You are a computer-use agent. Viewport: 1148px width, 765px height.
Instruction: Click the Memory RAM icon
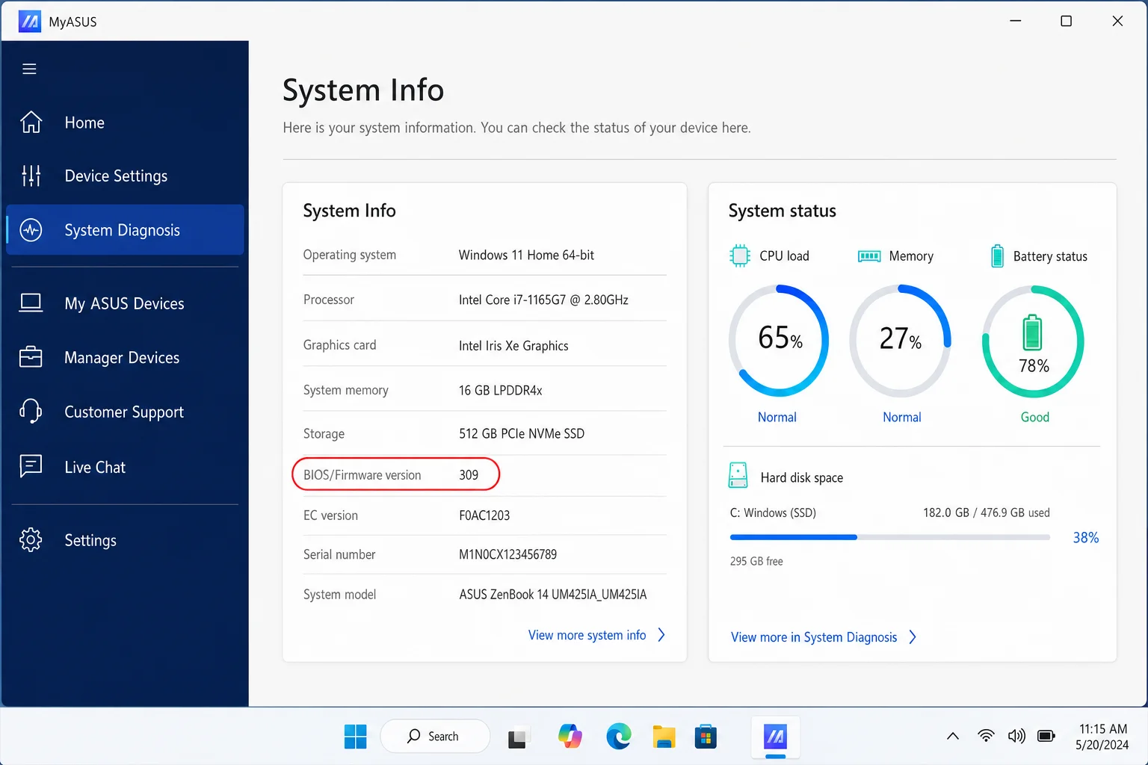coord(869,256)
